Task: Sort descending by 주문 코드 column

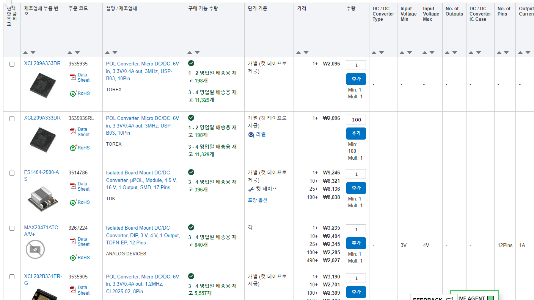Action: (x=77, y=53)
